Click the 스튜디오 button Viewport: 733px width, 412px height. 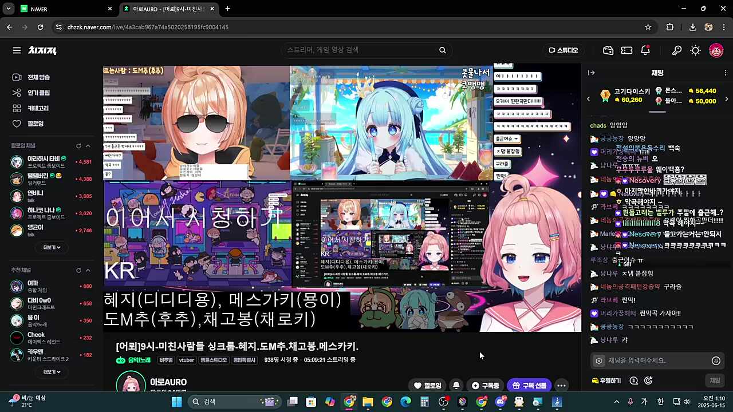(x=563, y=50)
